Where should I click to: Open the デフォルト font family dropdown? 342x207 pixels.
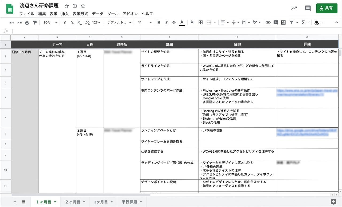(x=119, y=23)
